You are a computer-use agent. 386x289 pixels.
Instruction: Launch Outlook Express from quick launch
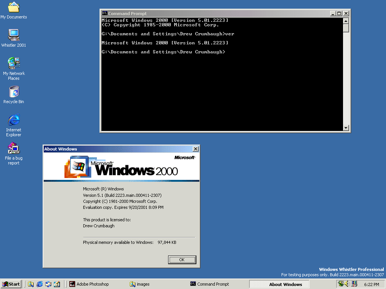[48, 284]
